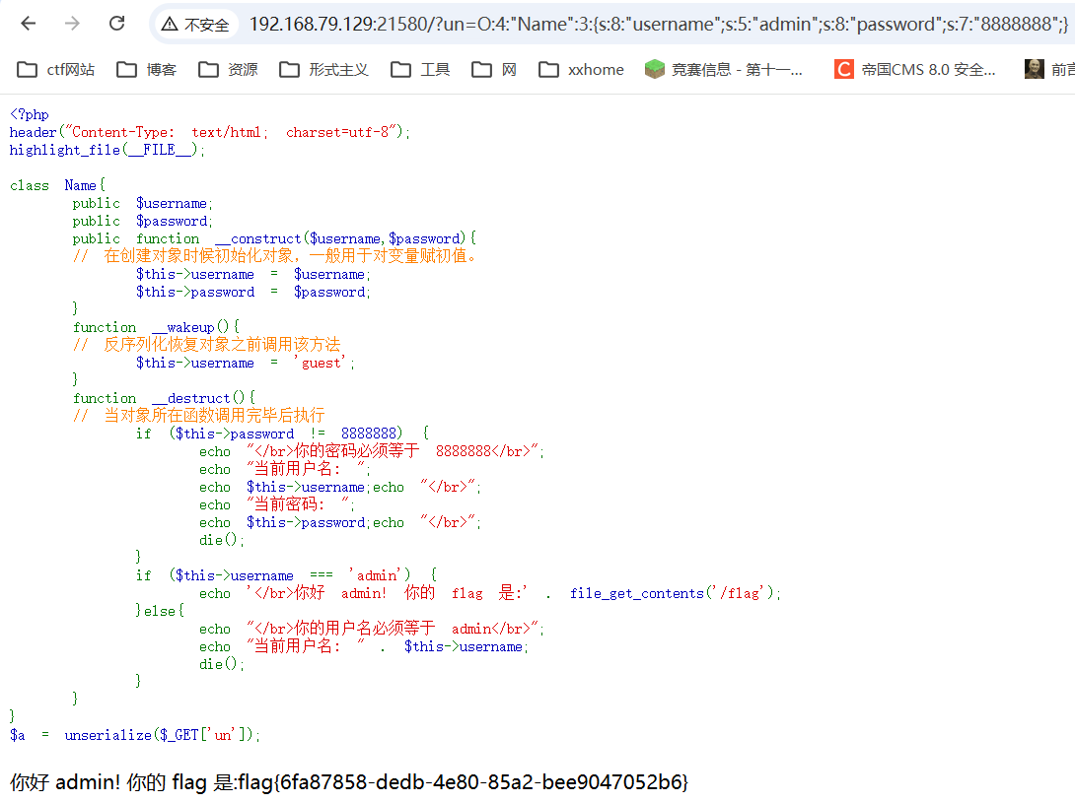The width and height of the screenshot is (1075, 803).
Task: Click the comment 反序列化恢复对象之前调用该方法
Action: point(206,344)
